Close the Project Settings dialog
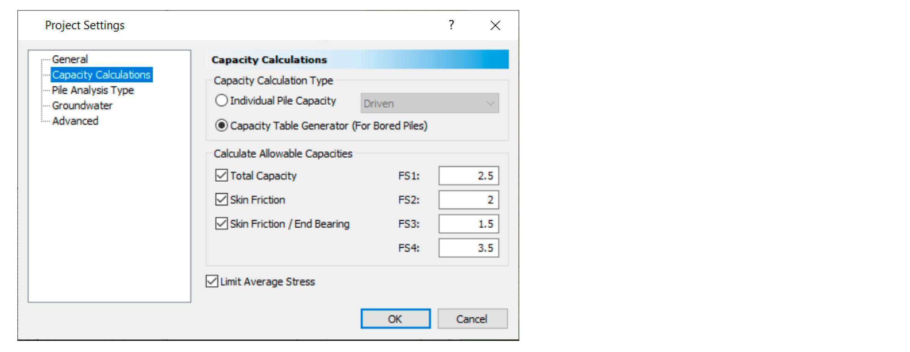Image resolution: width=910 pixels, height=352 pixels. coord(495,25)
